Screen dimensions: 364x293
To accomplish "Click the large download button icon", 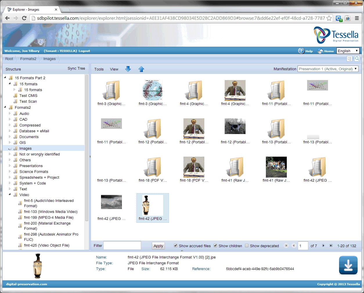I will point(348,265).
